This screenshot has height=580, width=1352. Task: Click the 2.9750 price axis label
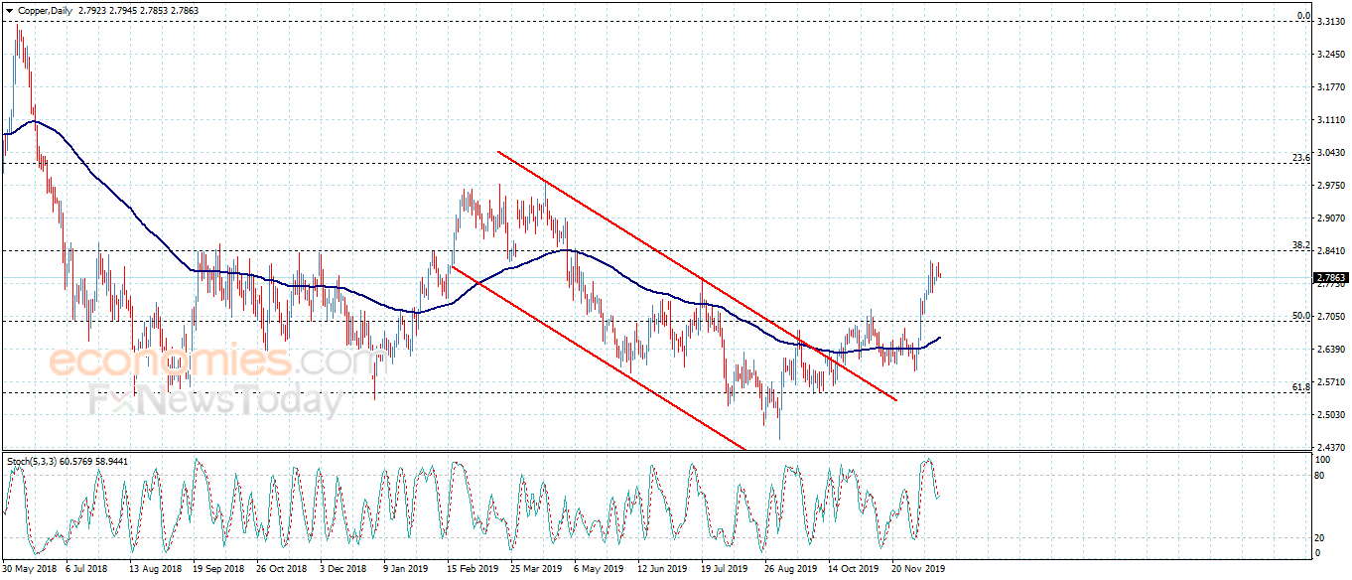tap(1329, 185)
